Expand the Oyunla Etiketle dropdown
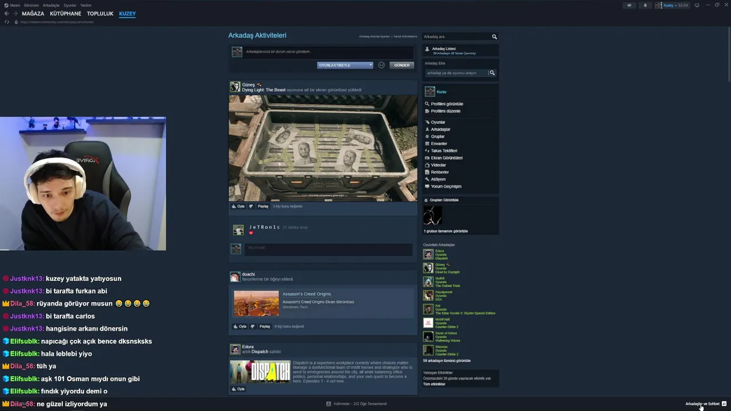 coord(345,65)
